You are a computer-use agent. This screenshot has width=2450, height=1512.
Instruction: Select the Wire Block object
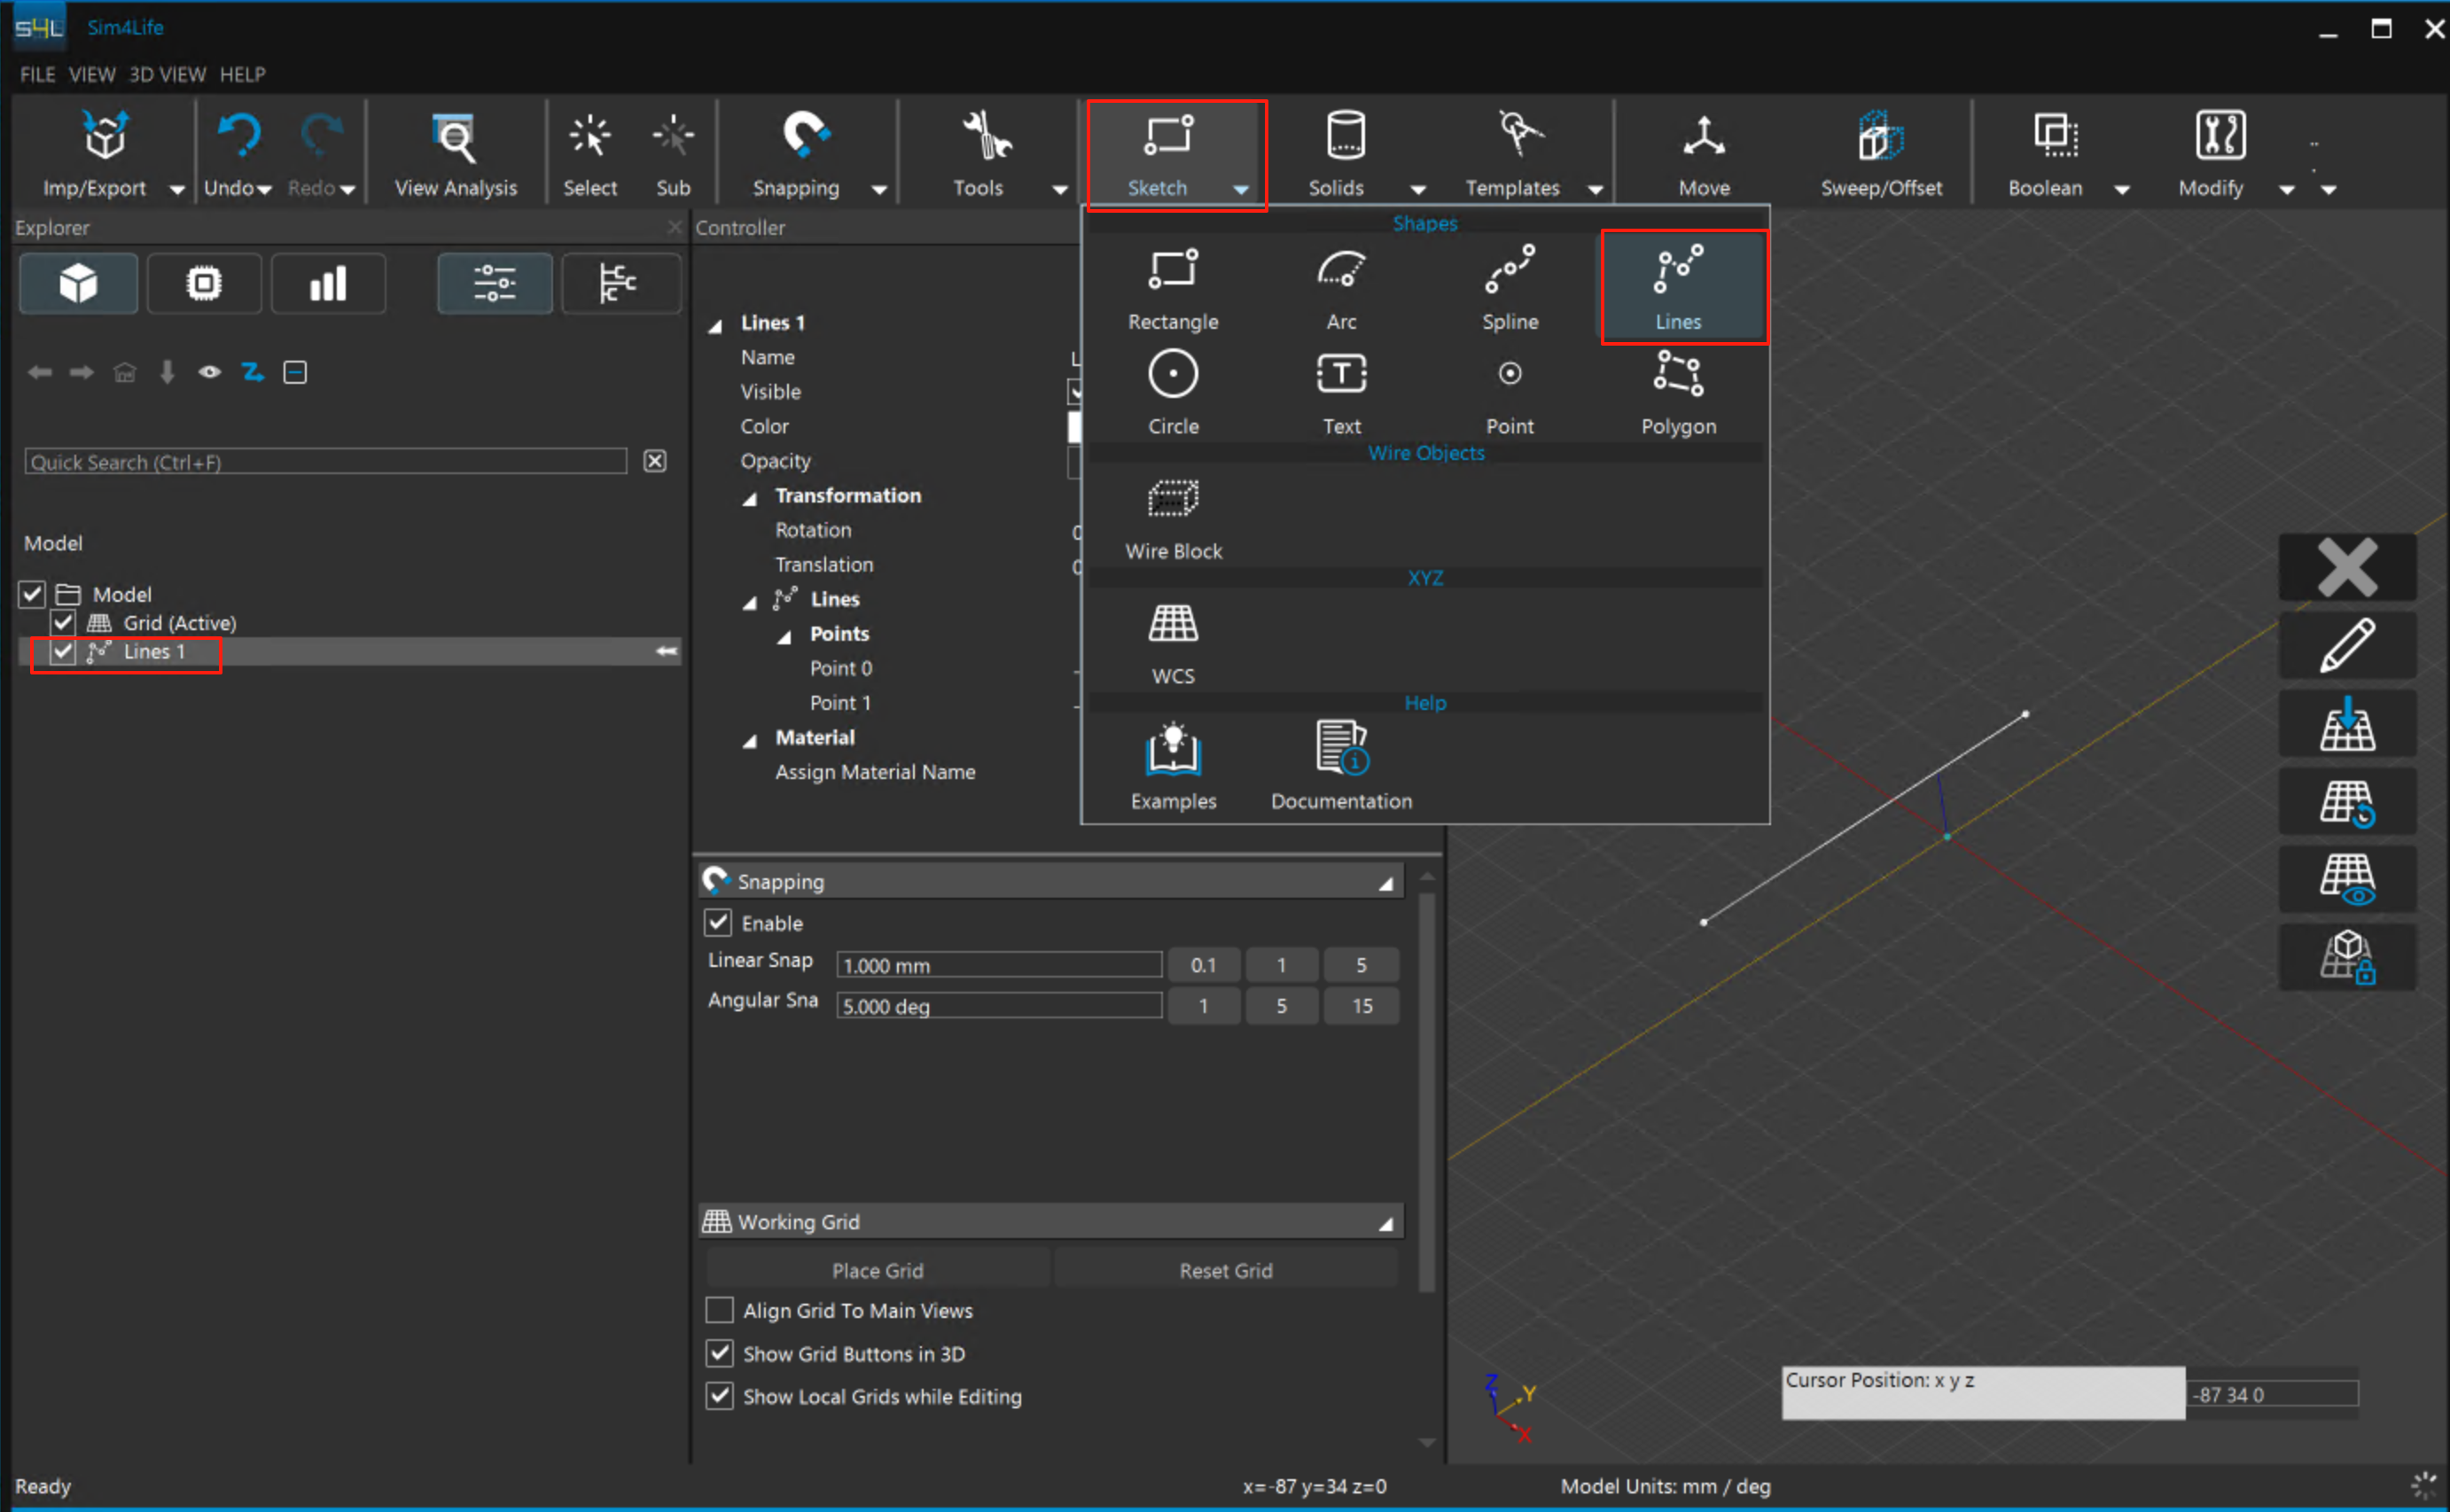pyautogui.click(x=1173, y=517)
